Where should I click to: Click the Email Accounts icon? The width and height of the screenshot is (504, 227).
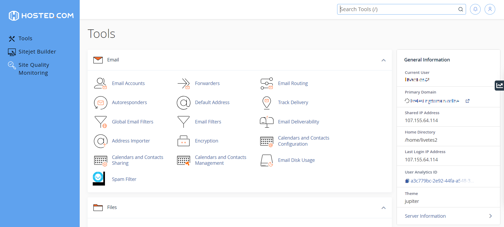tap(100, 83)
